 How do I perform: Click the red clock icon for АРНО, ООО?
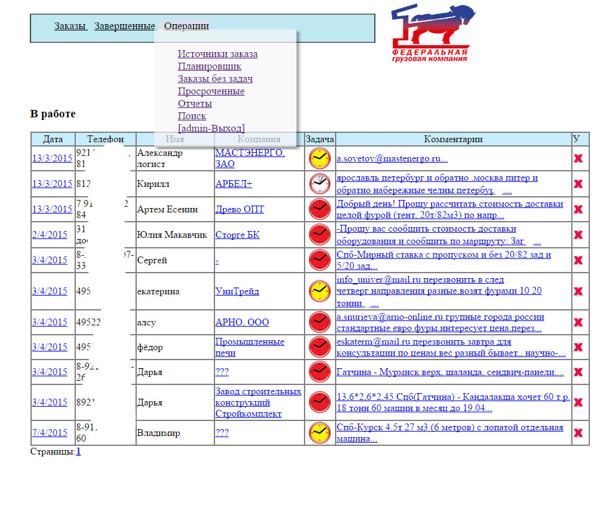pyautogui.click(x=319, y=322)
